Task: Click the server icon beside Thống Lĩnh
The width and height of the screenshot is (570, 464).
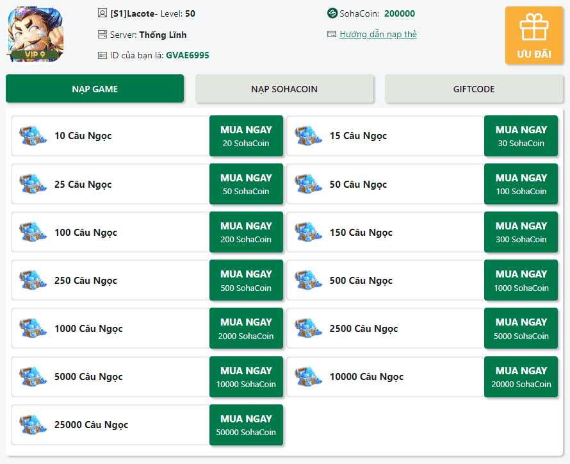Action: click(x=102, y=35)
